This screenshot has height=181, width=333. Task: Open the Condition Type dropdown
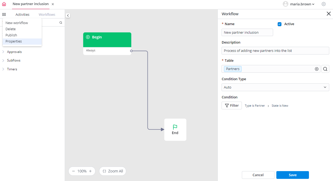point(276,87)
